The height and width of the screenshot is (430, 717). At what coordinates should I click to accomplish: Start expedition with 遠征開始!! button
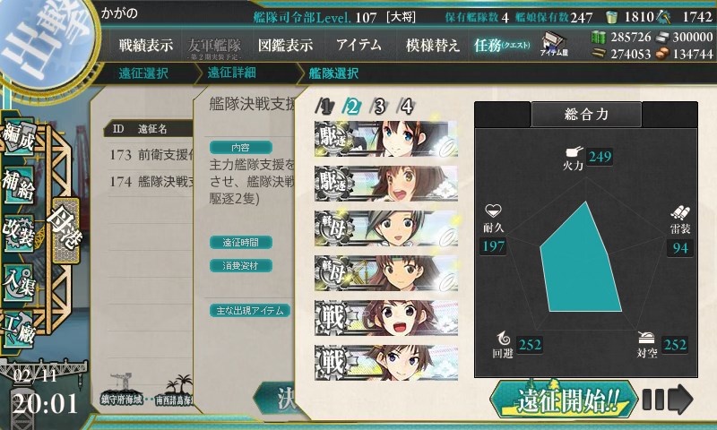[x=564, y=400]
